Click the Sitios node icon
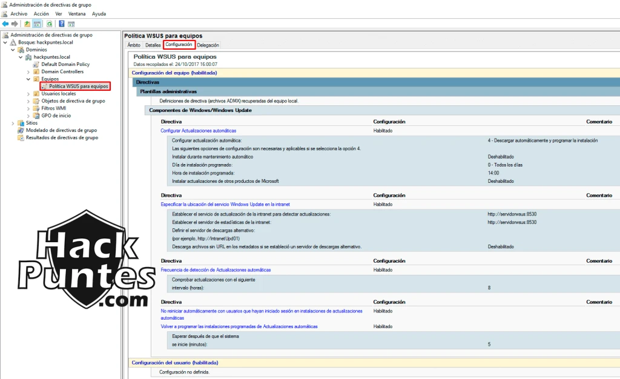The width and height of the screenshot is (620, 379). [21, 123]
